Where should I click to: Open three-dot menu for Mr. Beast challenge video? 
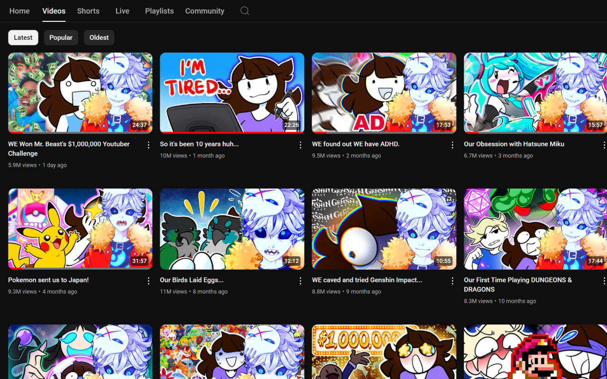(148, 145)
